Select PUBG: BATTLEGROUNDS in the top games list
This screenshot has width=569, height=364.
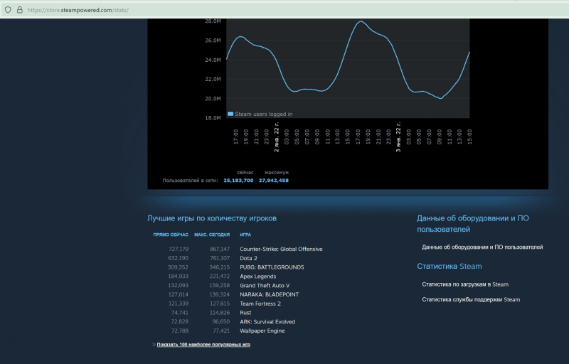272,267
